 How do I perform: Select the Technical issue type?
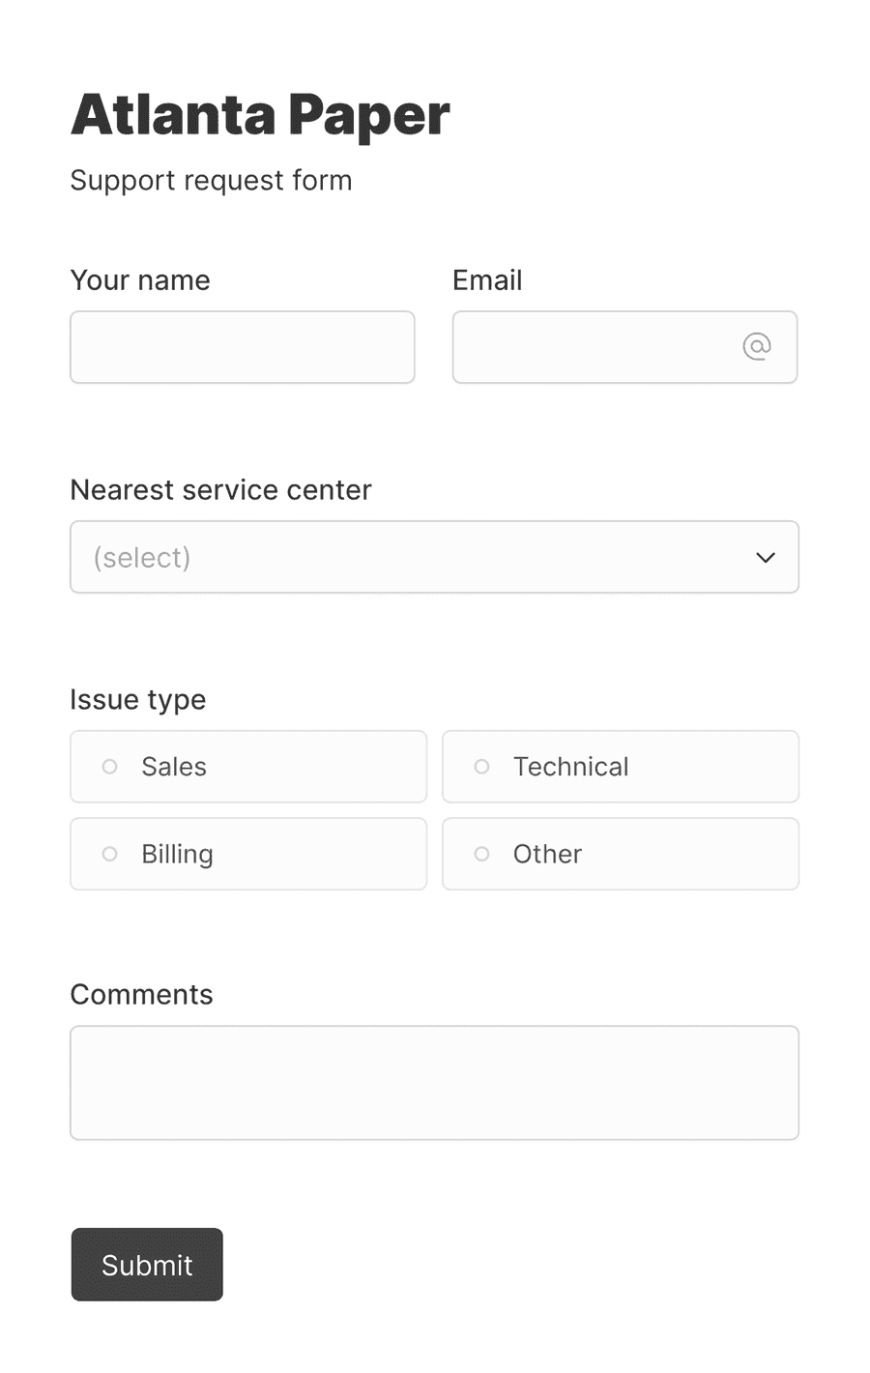(621, 767)
